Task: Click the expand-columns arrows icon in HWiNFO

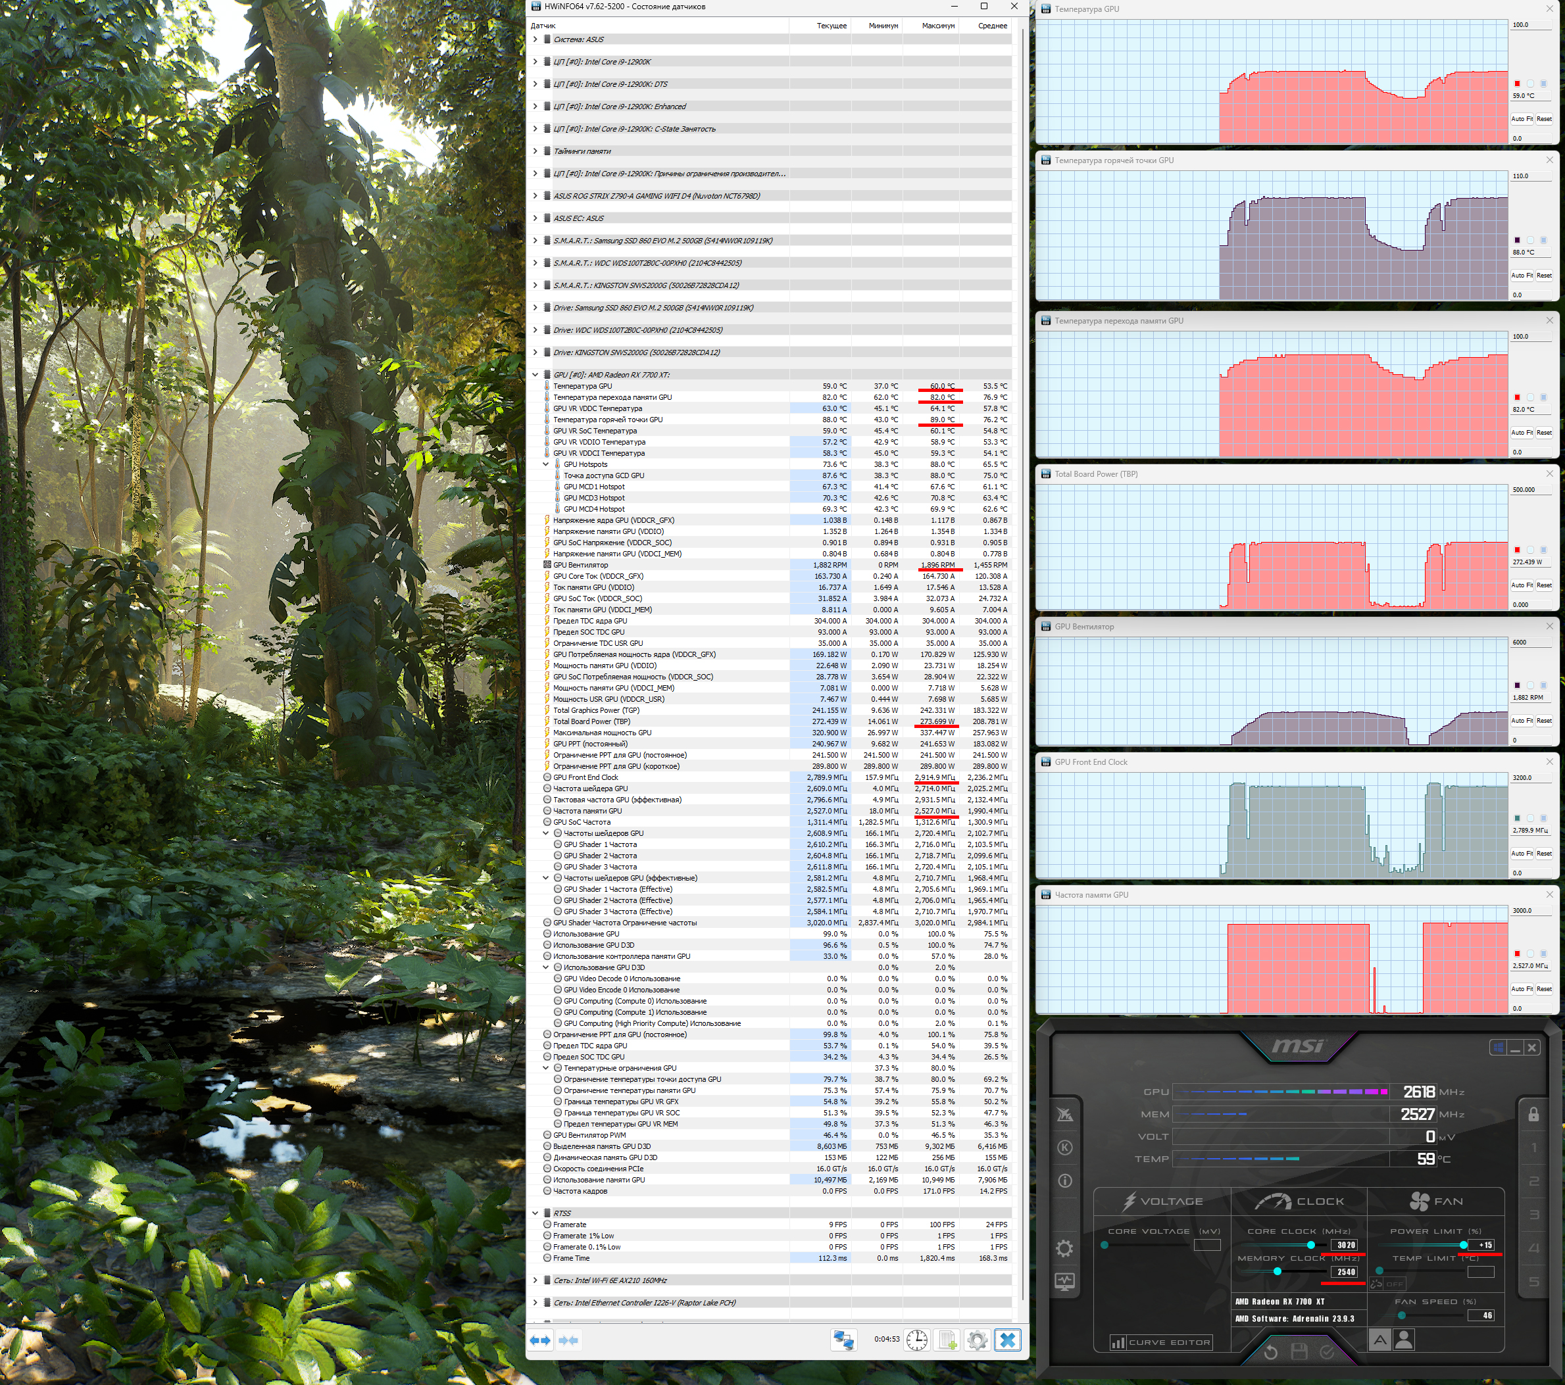Action: point(541,1340)
